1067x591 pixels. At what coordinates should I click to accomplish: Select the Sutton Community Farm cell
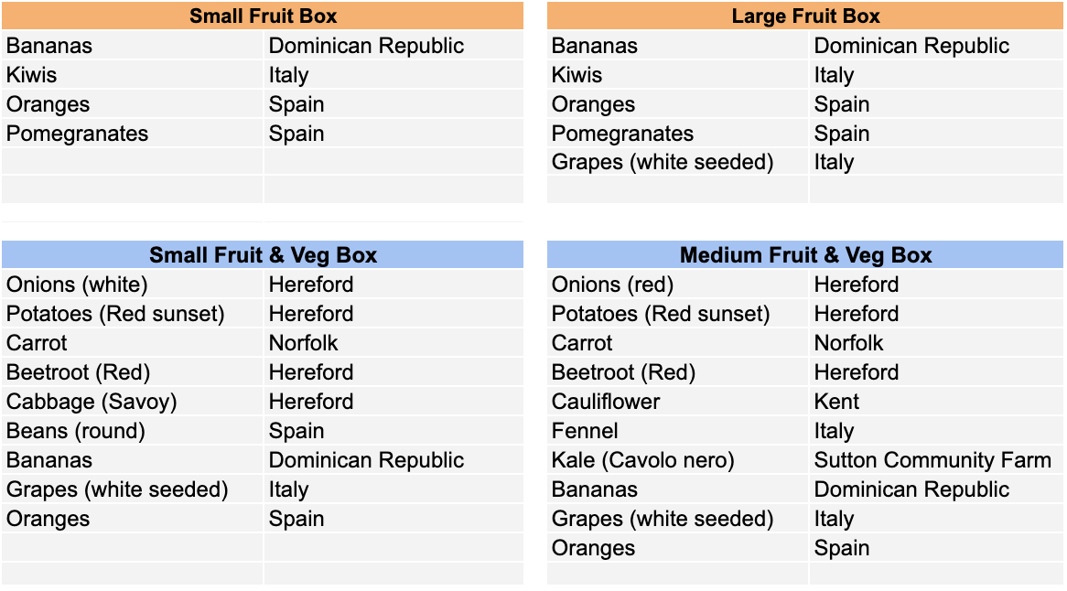936,460
